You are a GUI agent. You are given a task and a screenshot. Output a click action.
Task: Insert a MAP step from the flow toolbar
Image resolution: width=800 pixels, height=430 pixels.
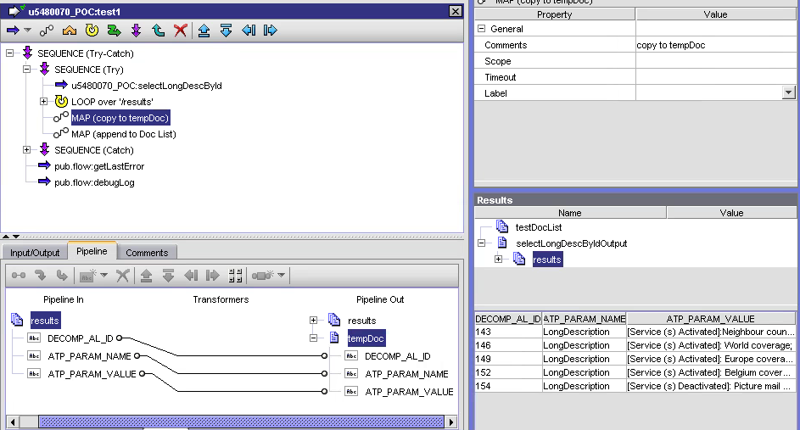pos(47,31)
